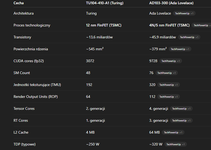Select the ~250 W TDP value
This screenshot has width=211, height=150.
93,144
